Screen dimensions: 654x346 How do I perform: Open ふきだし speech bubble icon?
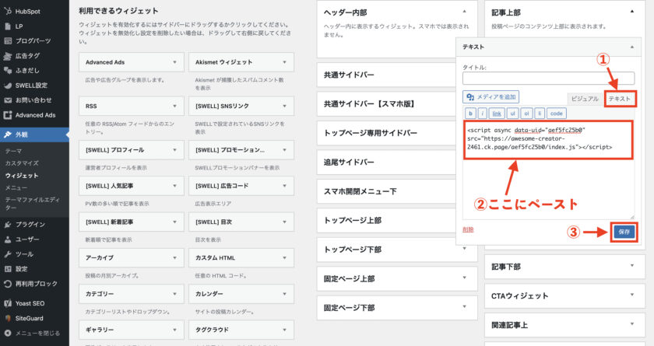(8, 70)
